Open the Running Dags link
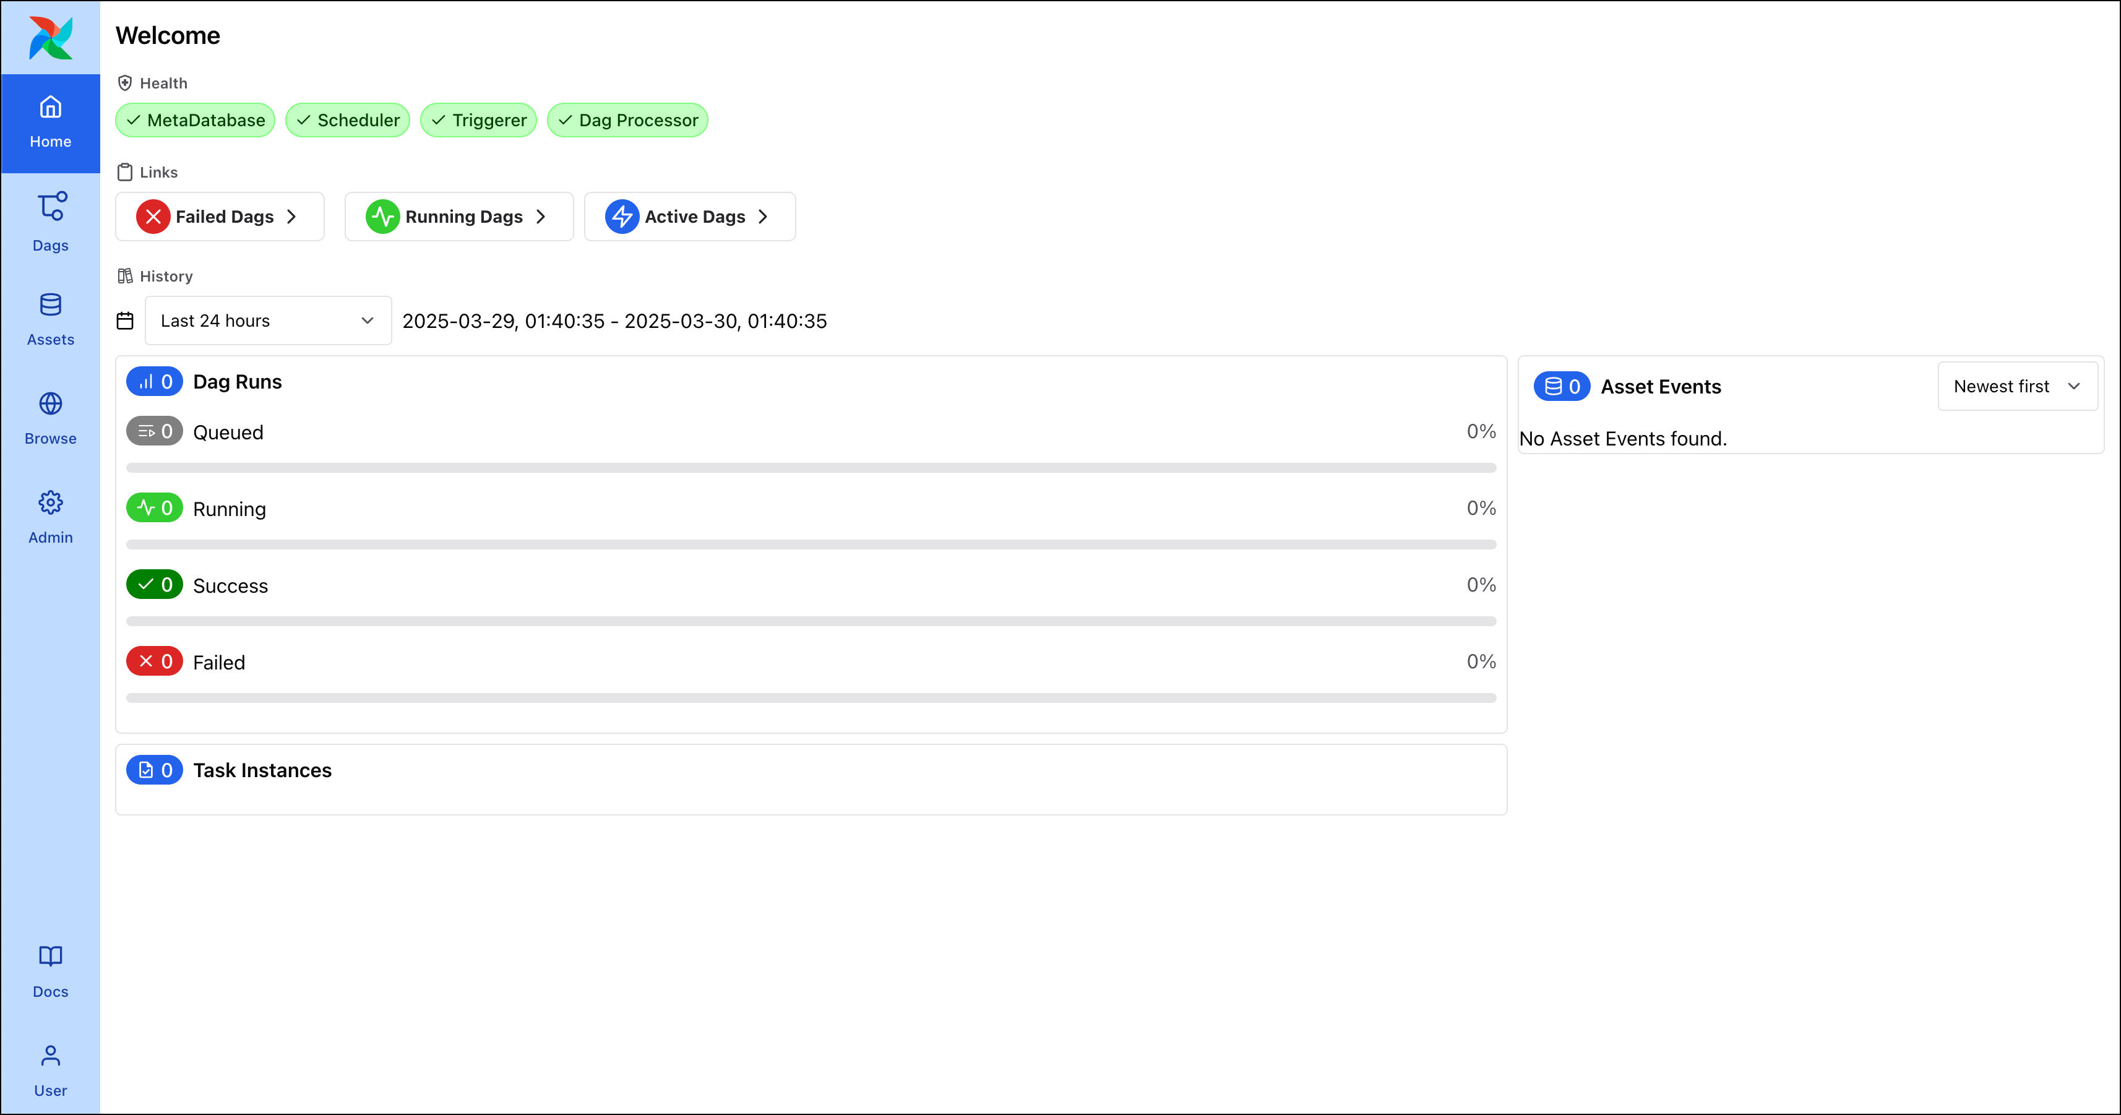Image resolution: width=2121 pixels, height=1115 pixels. pyautogui.click(x=458, y=216)
